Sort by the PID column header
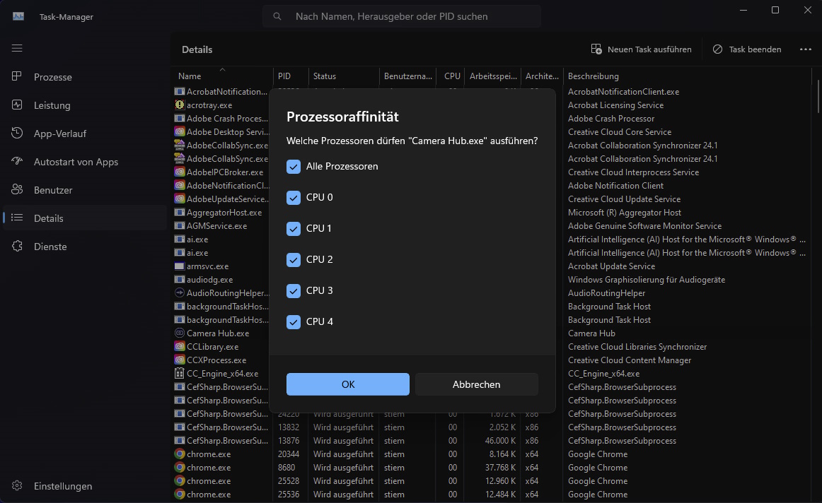The height and width of the screenshot is (503, 822). 291,76
